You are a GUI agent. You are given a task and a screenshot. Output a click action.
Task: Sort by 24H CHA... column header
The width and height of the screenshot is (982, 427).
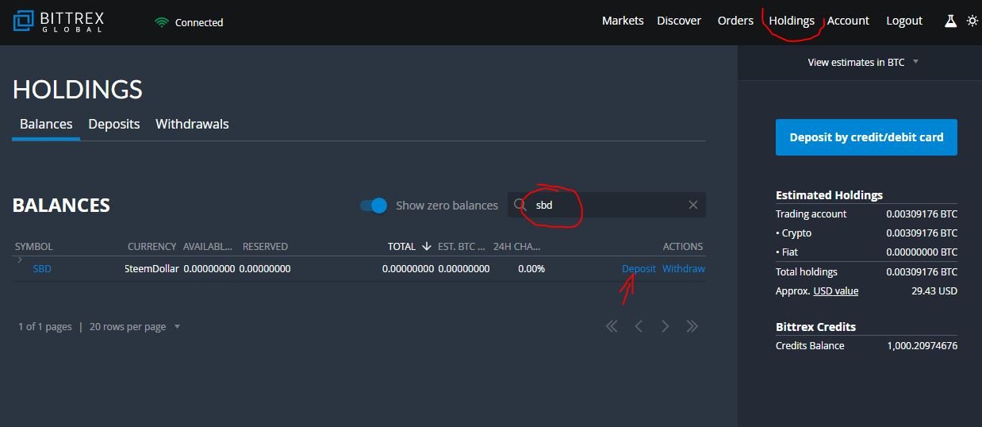tap(517, 247)
